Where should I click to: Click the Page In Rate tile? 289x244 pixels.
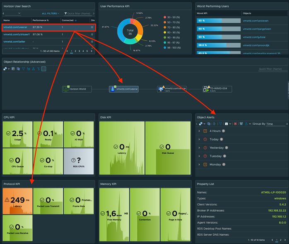point(176,215)
